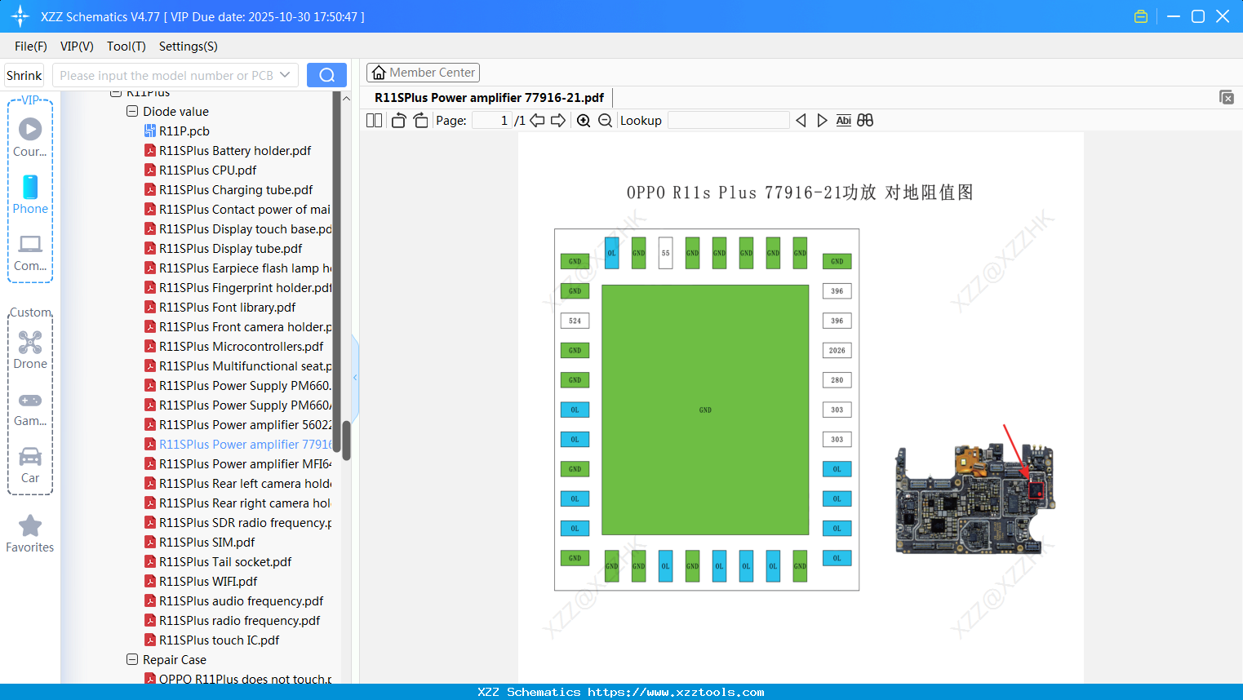The image size is (1243, 700).
Task: Open R11SPlus Tail socket.pdf
Action: [x=225, y=561]
